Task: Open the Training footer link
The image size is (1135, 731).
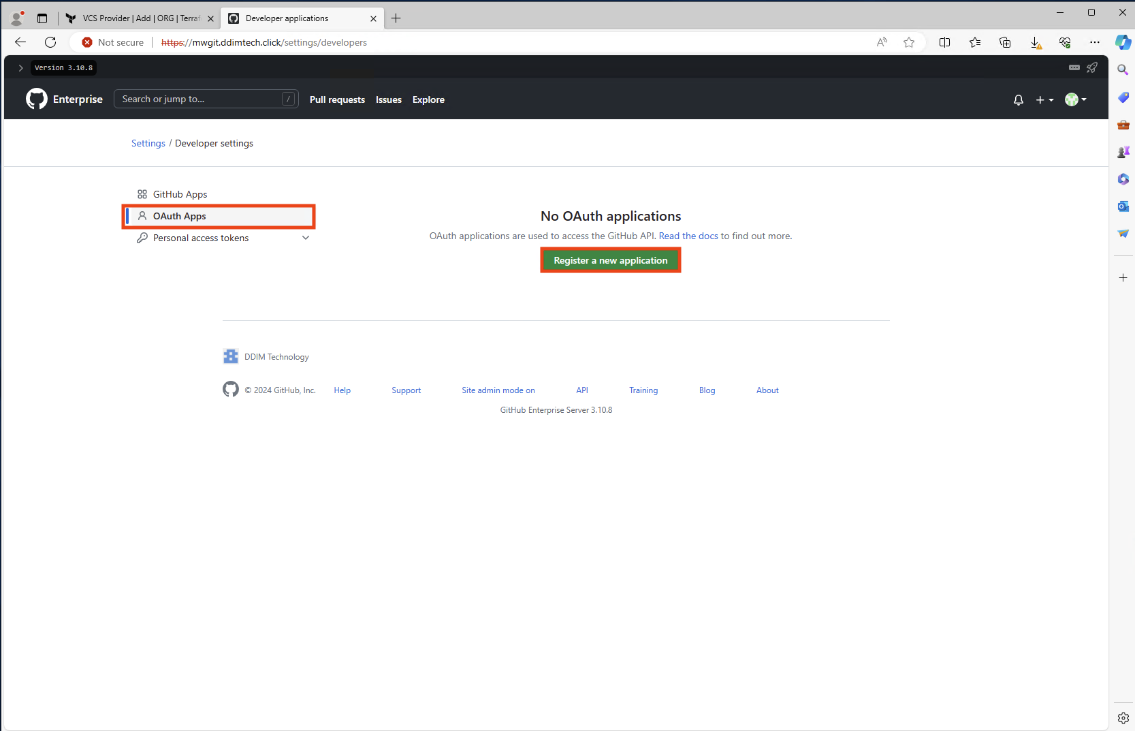Action: click(643, 390)
